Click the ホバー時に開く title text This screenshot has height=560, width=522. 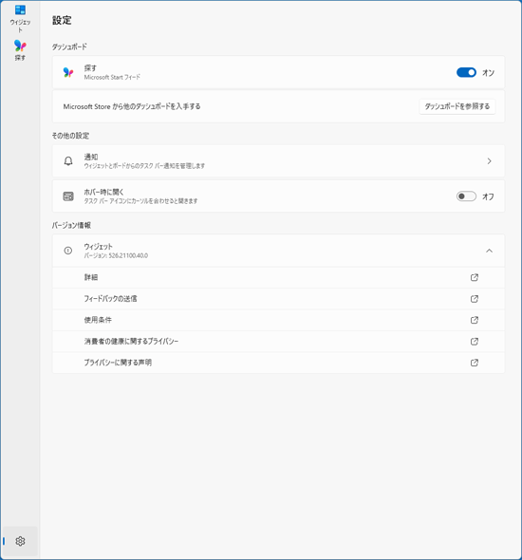pyautogui.click(x=103, y=192)
